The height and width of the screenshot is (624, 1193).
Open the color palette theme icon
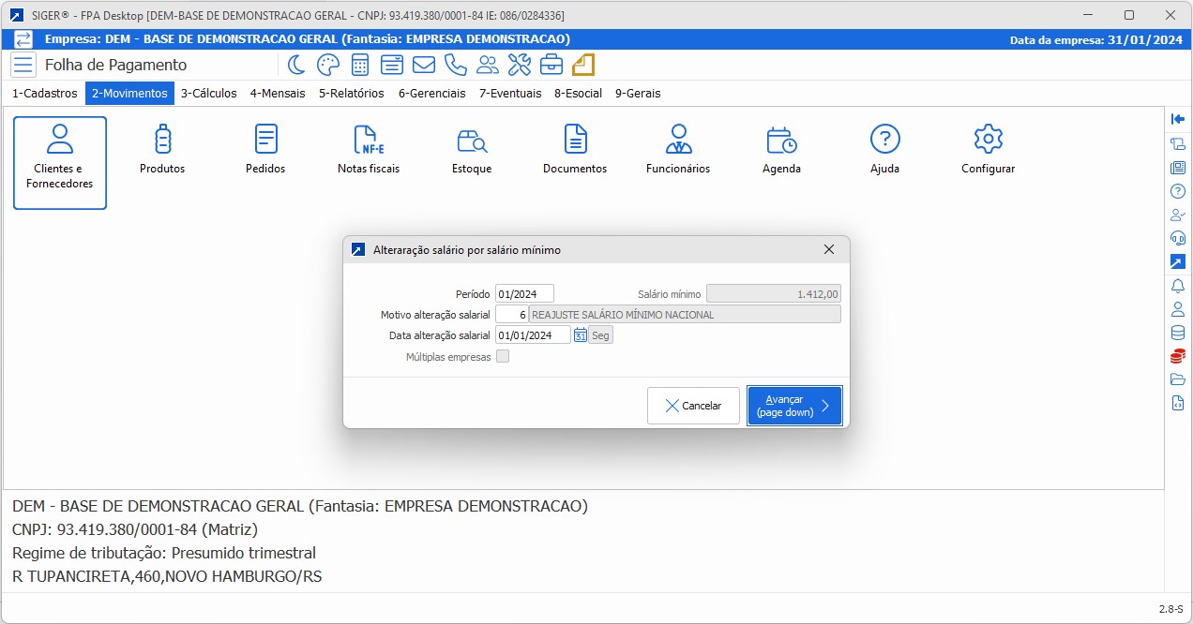tap(327, 65)
